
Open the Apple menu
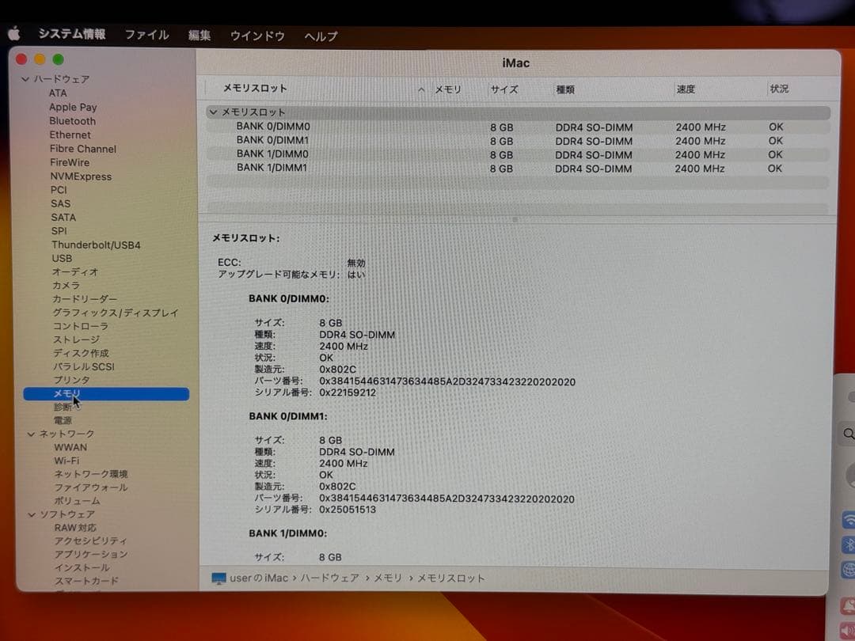click(13, 34)
